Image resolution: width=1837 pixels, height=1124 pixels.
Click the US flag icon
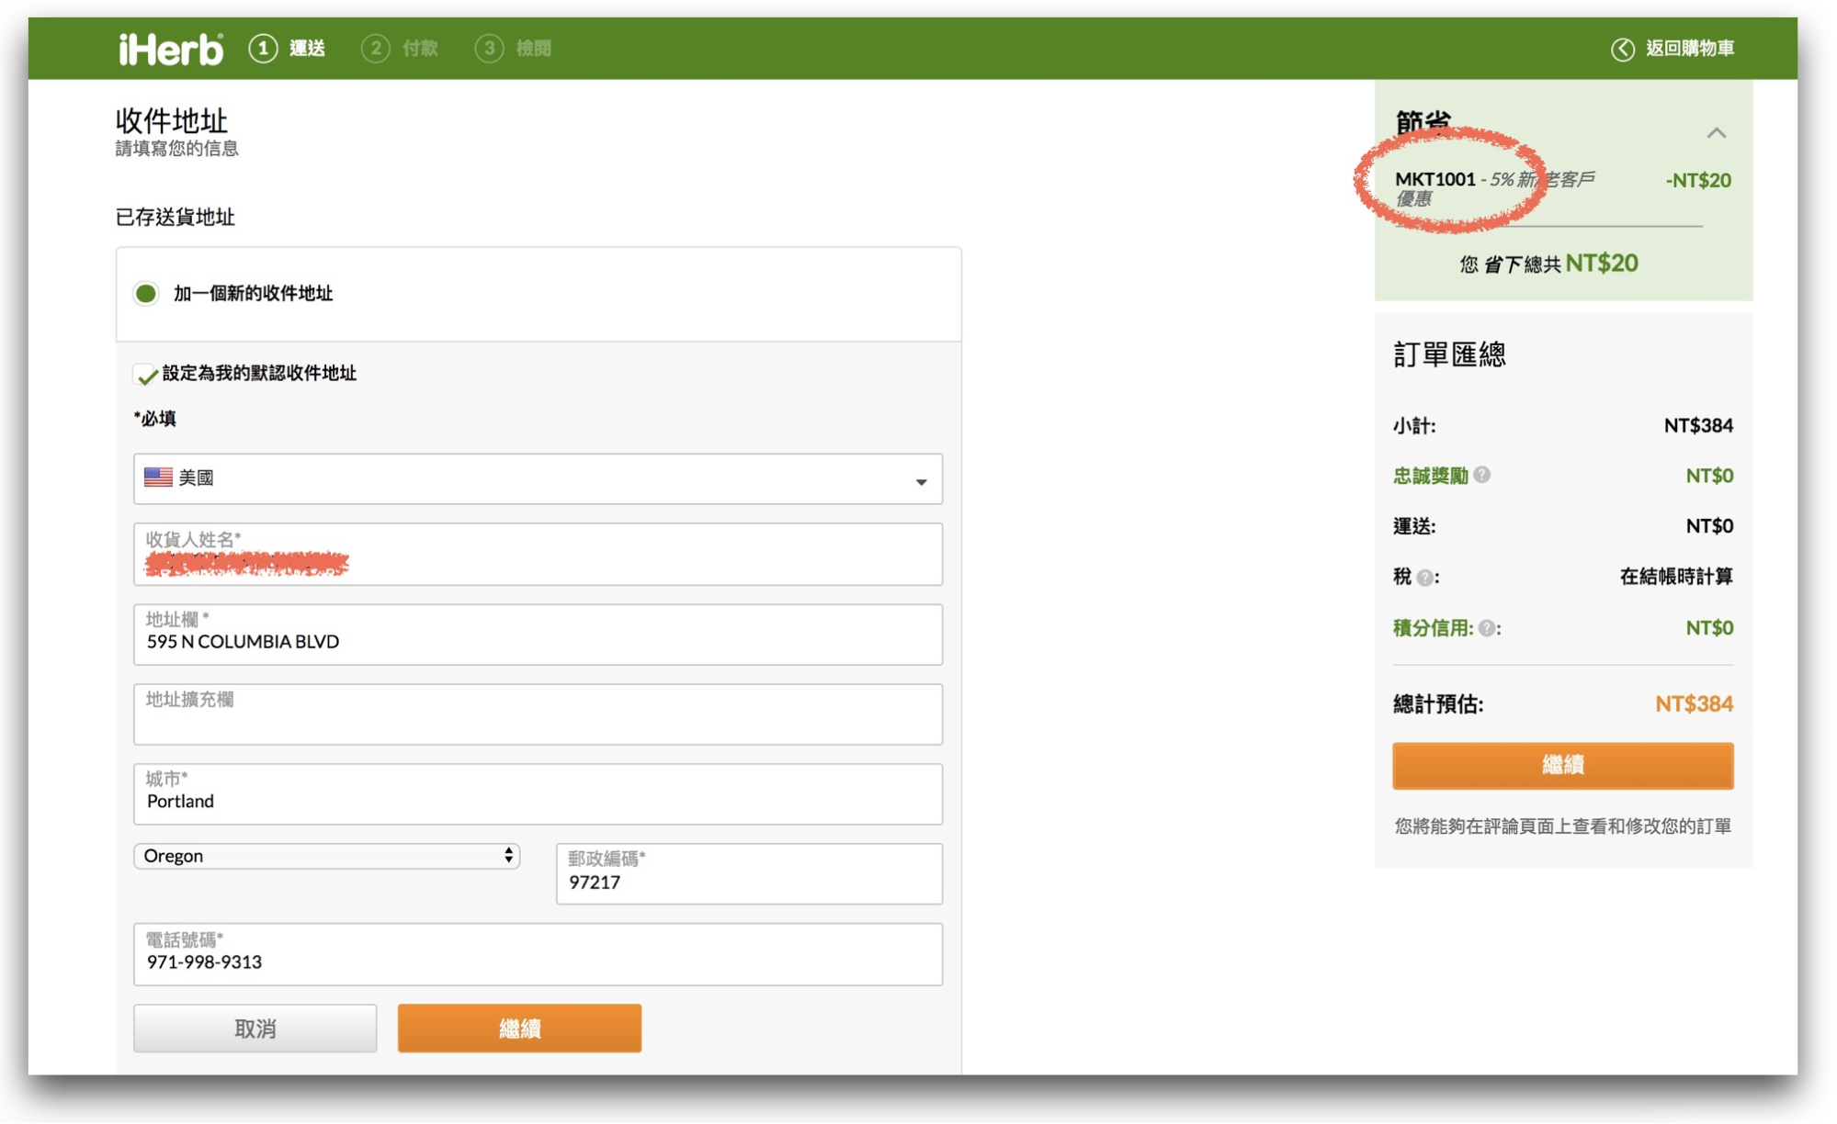point(158,478)
